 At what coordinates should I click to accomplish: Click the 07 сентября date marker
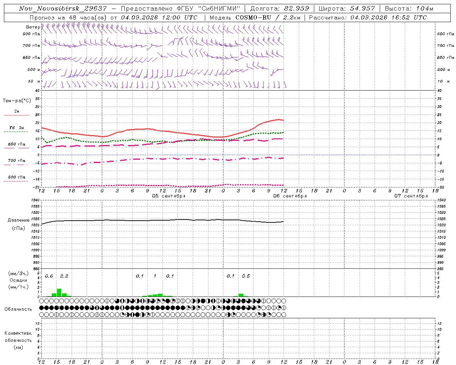(x=411, y=196)
